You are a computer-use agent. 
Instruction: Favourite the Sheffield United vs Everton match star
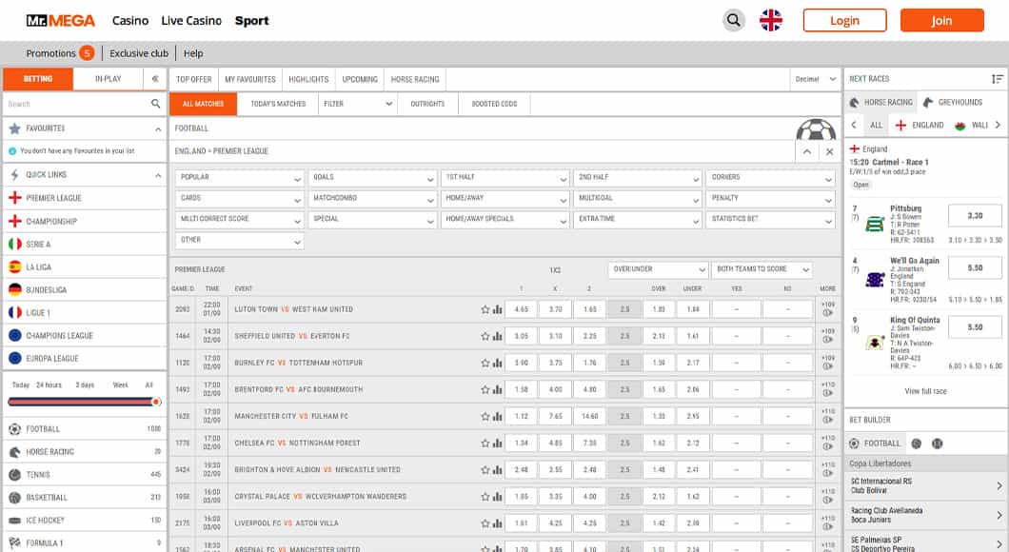[x=485, y=336]
